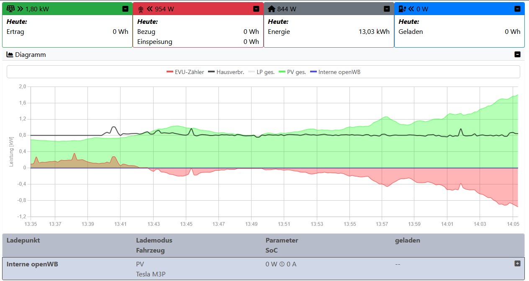The width and height of the screenshot is (529, 281).
Task: Expand the Interne openWB row with plus button
Action: [517, 263]
